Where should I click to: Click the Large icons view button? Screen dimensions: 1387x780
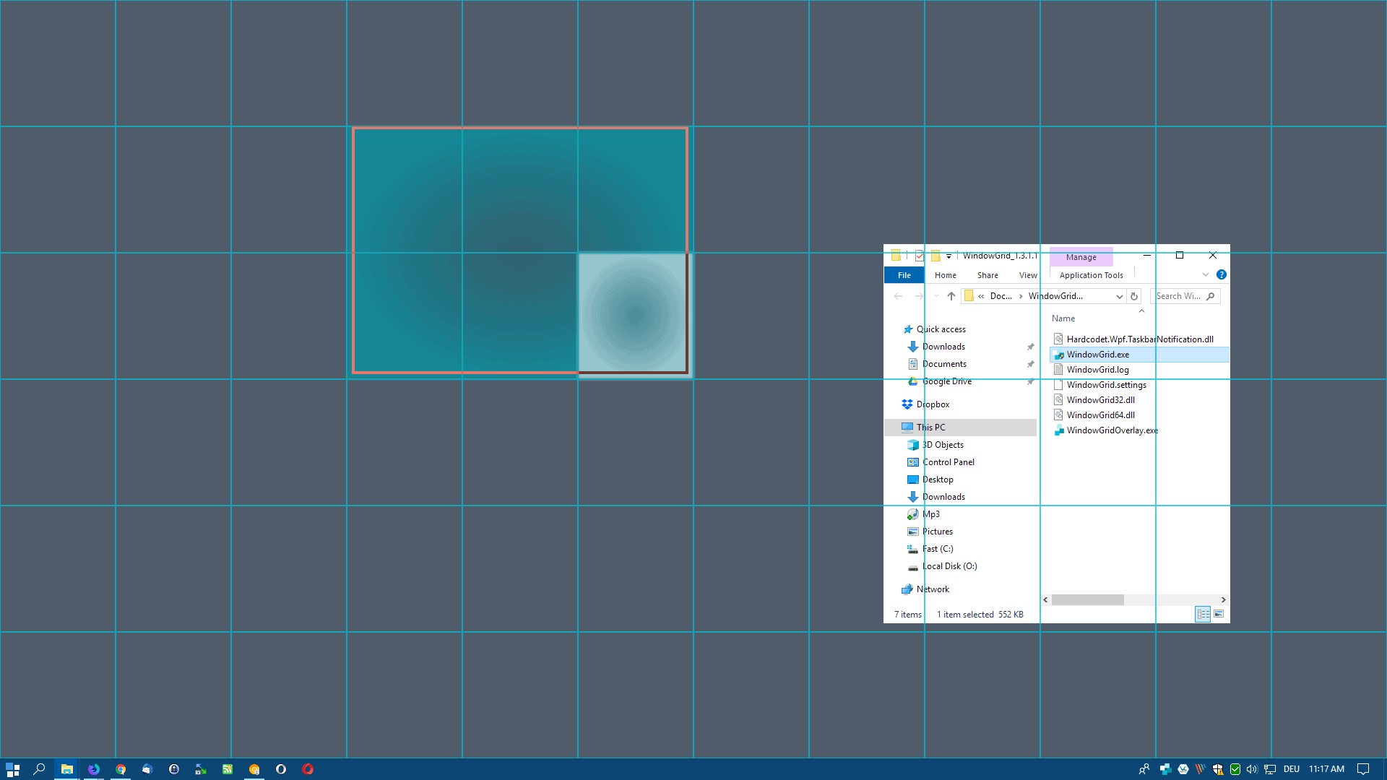(x=1219, y=613)
